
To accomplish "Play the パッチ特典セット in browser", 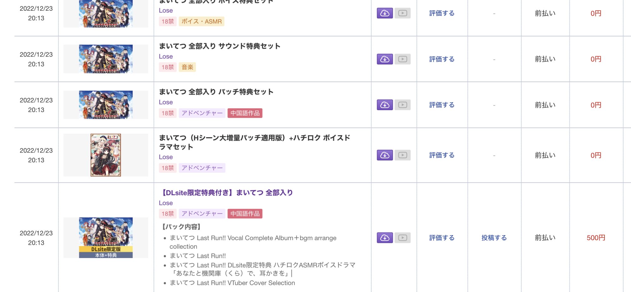I will tap(402, 105).
